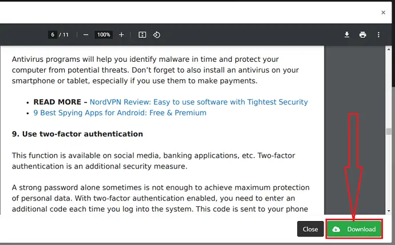Click the page number field showing 6
This screenshot has width=395, height=245.
(x=53, y=35)
